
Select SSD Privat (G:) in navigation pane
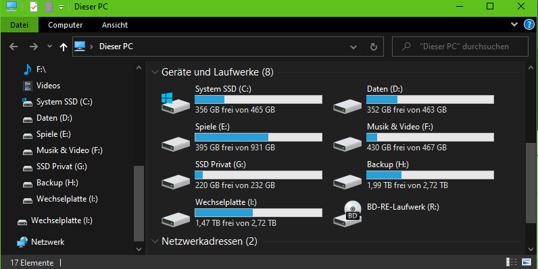pyautogui.click(x=62, y=167)
